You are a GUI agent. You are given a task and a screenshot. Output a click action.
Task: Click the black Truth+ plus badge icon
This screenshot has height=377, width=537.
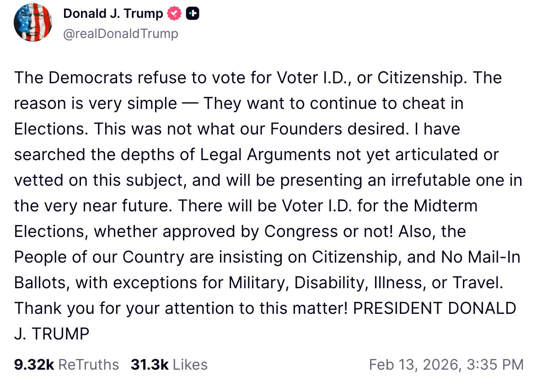(x=193, y=13)
